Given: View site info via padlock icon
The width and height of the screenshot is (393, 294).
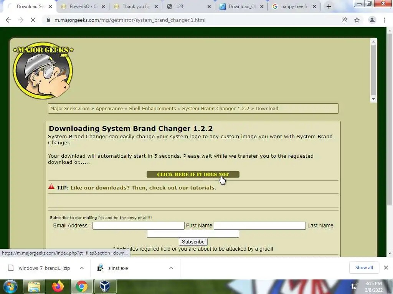Looking at the screenshot, I should coord(48,20).
